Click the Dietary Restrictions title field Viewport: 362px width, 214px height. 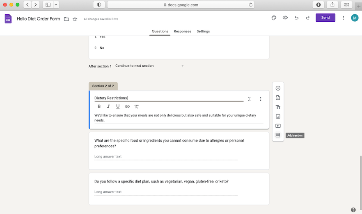[x=168, y=98]
